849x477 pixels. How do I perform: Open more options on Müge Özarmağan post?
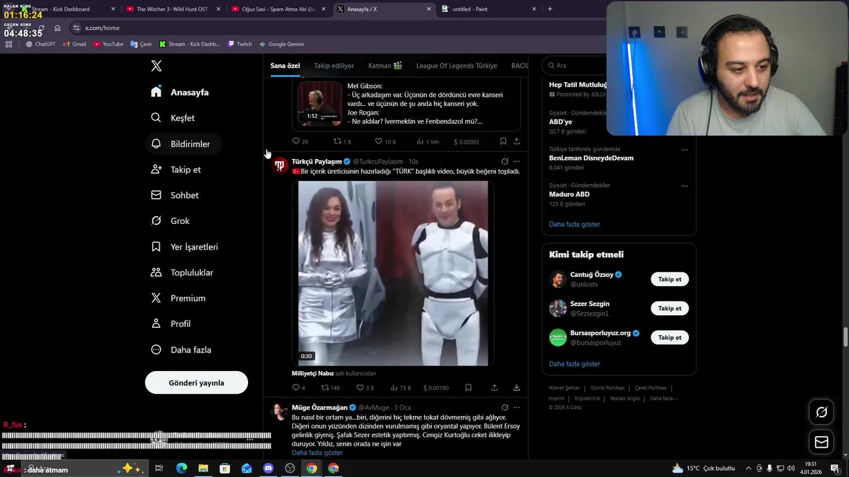[517, 407]
